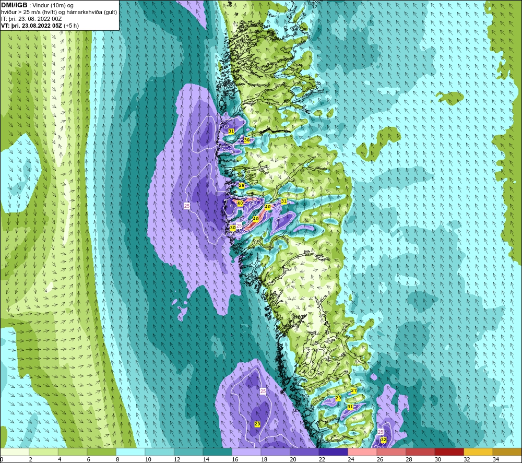The height and width of the screenshot is (463, 522).
Task: Click the legend scale number 12
Action: [177, 459]
